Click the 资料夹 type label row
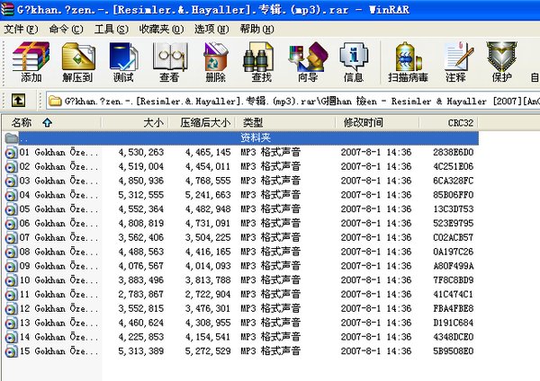 pyautogui.click(x=256, y=137)
